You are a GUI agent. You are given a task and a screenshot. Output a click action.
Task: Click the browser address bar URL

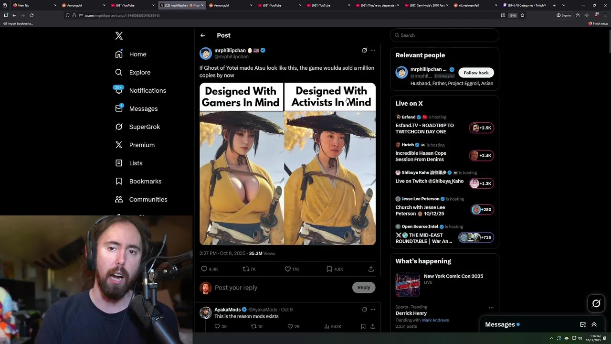click(122, 15)
